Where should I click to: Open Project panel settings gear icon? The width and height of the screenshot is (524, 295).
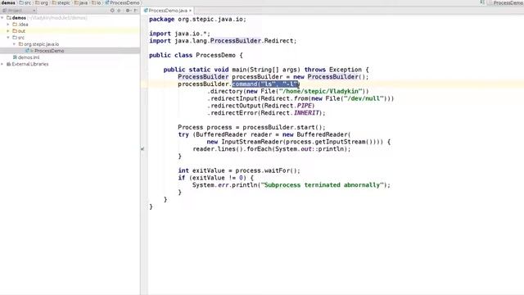(x=128, y=11)
